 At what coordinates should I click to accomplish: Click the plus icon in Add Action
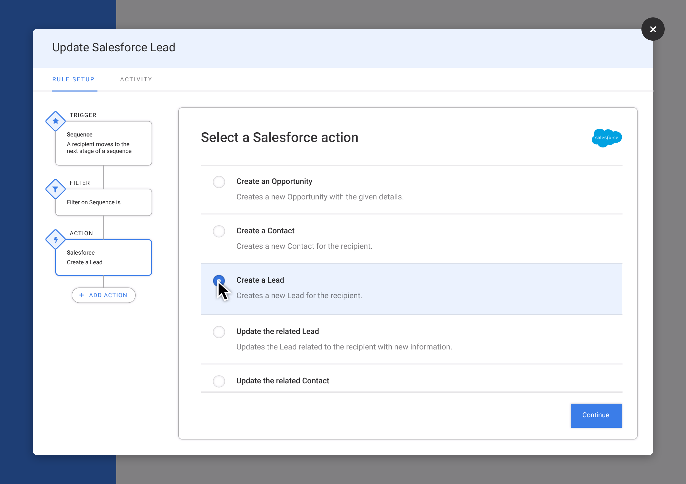(82, 295)
